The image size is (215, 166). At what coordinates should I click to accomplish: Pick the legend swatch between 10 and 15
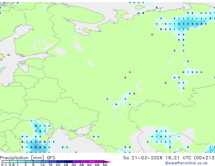45,162
